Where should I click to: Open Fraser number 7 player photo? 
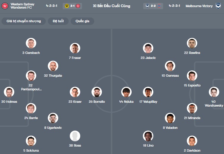tap(75, 48)
